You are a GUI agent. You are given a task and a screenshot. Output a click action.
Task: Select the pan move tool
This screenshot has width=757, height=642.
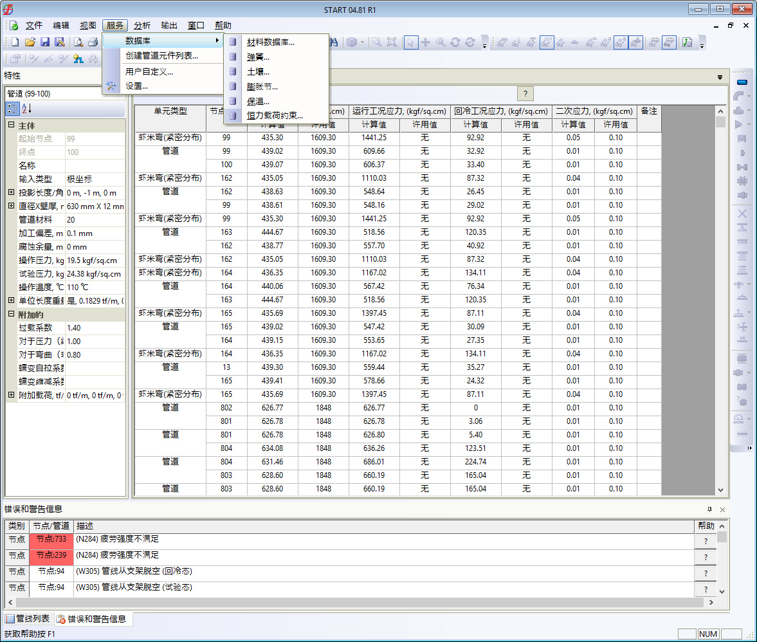pyautogui.click(x=425, y=42)
